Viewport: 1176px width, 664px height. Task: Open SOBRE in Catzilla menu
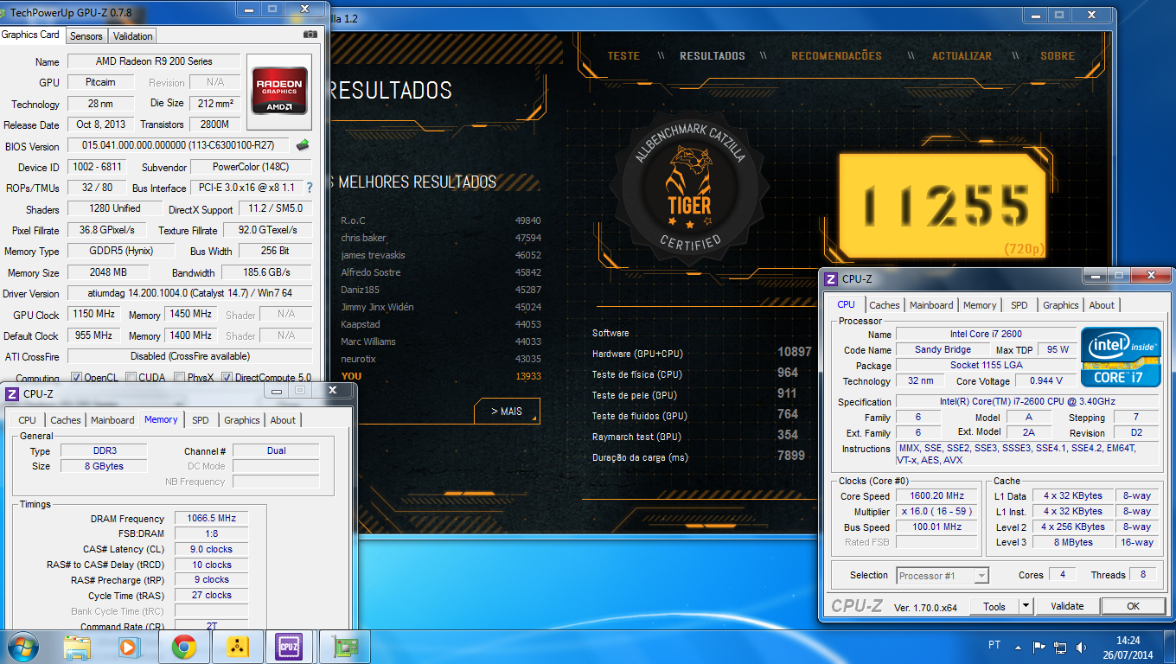pyautogui.click(x=1058, y=55)
